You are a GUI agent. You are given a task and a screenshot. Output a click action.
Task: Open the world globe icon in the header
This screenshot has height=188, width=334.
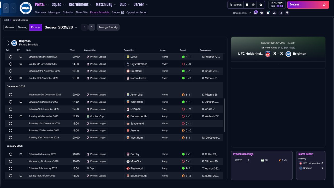[x=253, y=5]
